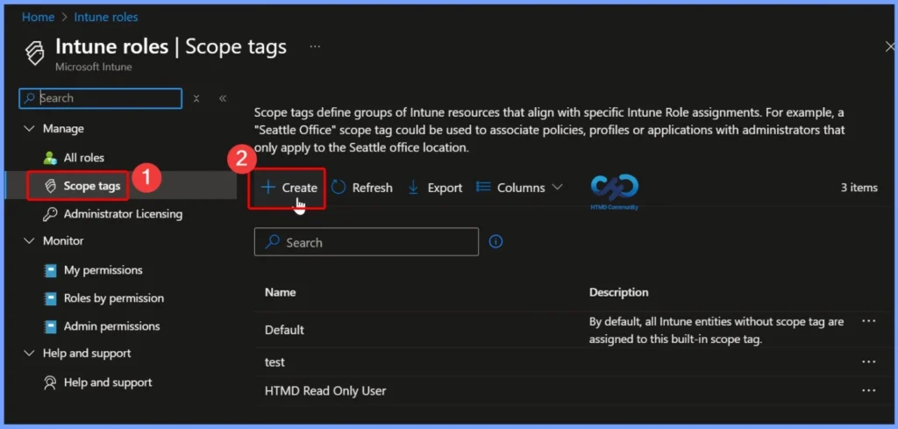The width and height of the screenshot is (898, 429).
Task: Open the Default scope tag
Action: pos(285,330)
